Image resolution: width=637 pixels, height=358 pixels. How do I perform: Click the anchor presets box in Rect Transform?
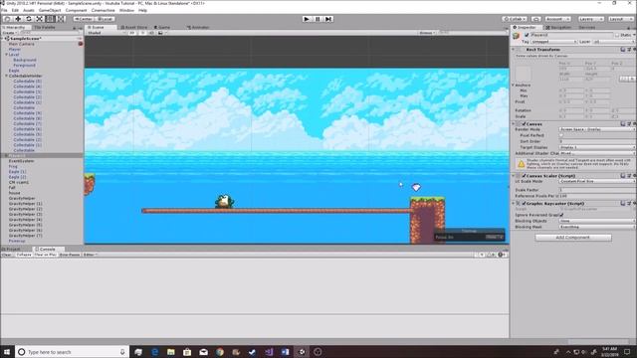click(524, 74)
